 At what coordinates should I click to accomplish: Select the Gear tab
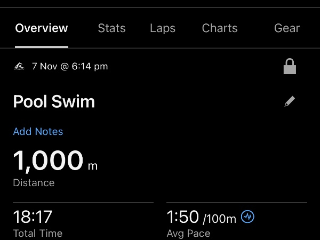287,28
